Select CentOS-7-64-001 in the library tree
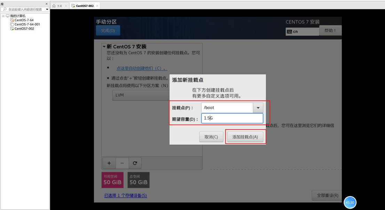385x210 pixels. click(27, 24)
